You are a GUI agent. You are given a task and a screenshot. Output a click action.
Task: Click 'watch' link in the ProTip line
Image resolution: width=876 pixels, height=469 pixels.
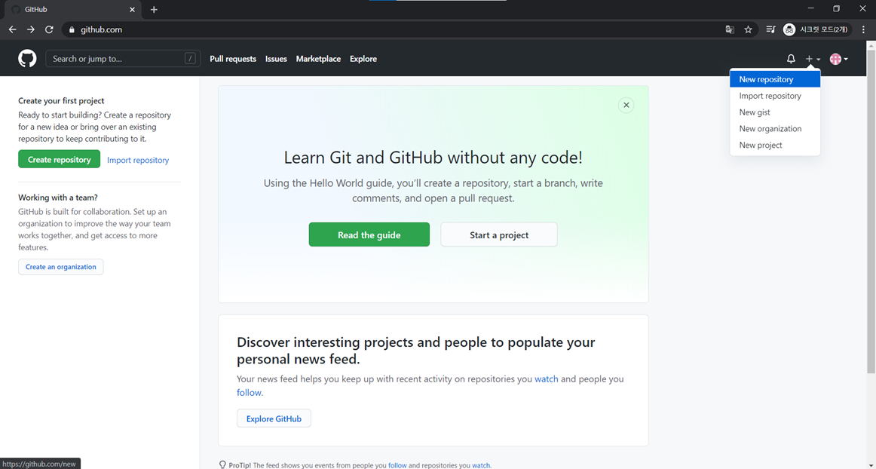pyautogui.click(x=481, y=465)
